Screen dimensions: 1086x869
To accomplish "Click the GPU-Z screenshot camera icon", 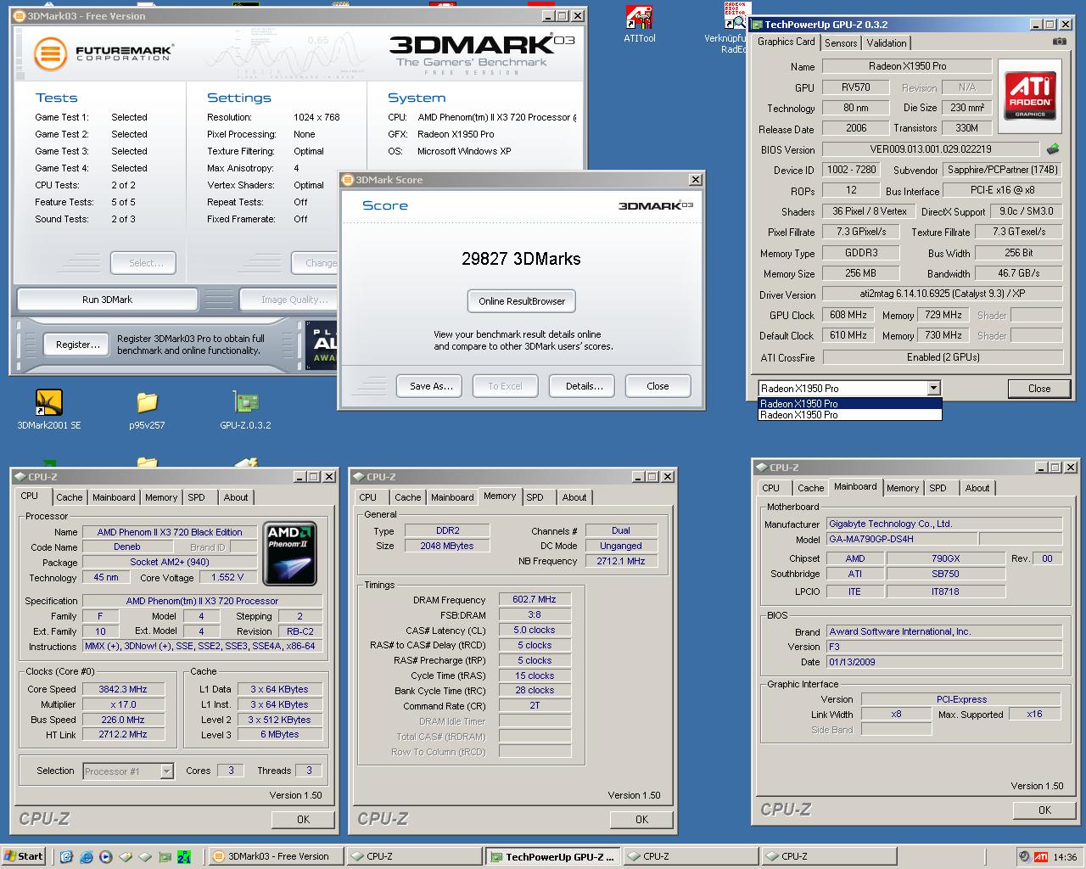I will [x=1060, y=42].
